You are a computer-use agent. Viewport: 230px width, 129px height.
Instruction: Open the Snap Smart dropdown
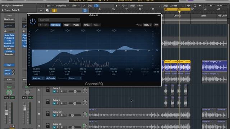(148, 6)
